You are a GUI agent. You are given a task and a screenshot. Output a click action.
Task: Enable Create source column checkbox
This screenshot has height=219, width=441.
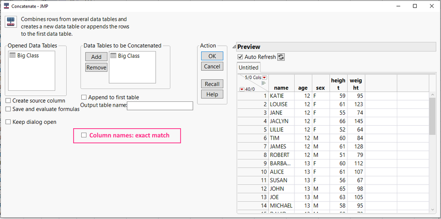click(x=8, y=101)
